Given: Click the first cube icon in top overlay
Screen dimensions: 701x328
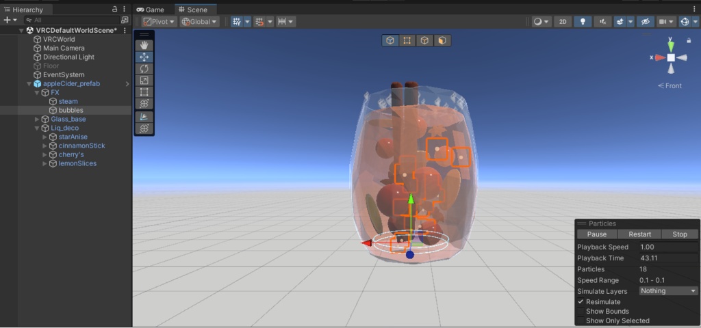Looking at the screenshot, I should coord(390,40).
